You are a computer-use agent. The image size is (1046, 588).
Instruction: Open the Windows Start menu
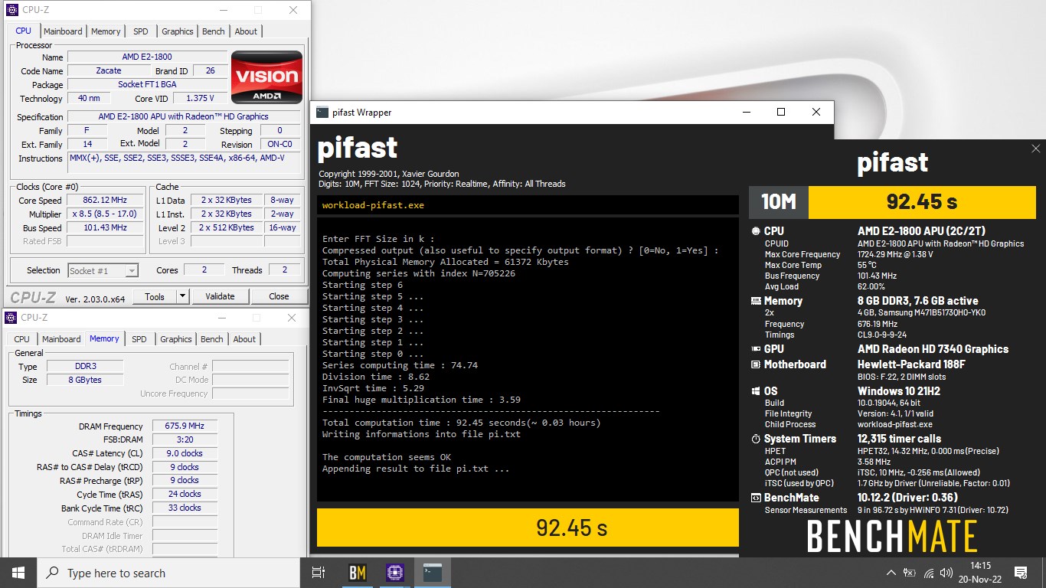tap(18, 573)
